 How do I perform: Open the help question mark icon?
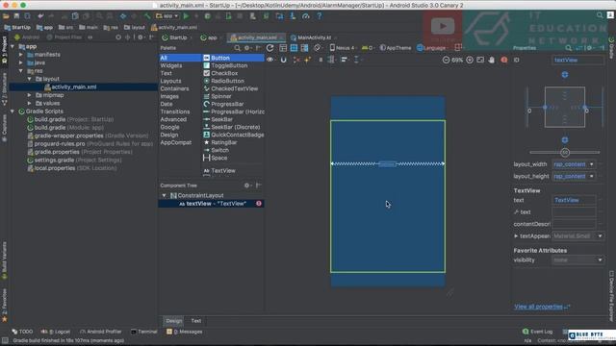[319, 16]
